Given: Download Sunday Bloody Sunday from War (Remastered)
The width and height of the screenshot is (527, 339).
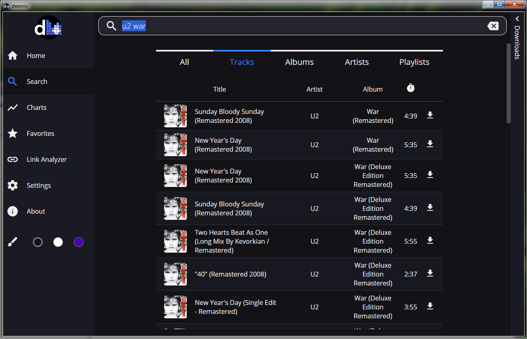Looking at the screenshot, I should click(430, 116).
